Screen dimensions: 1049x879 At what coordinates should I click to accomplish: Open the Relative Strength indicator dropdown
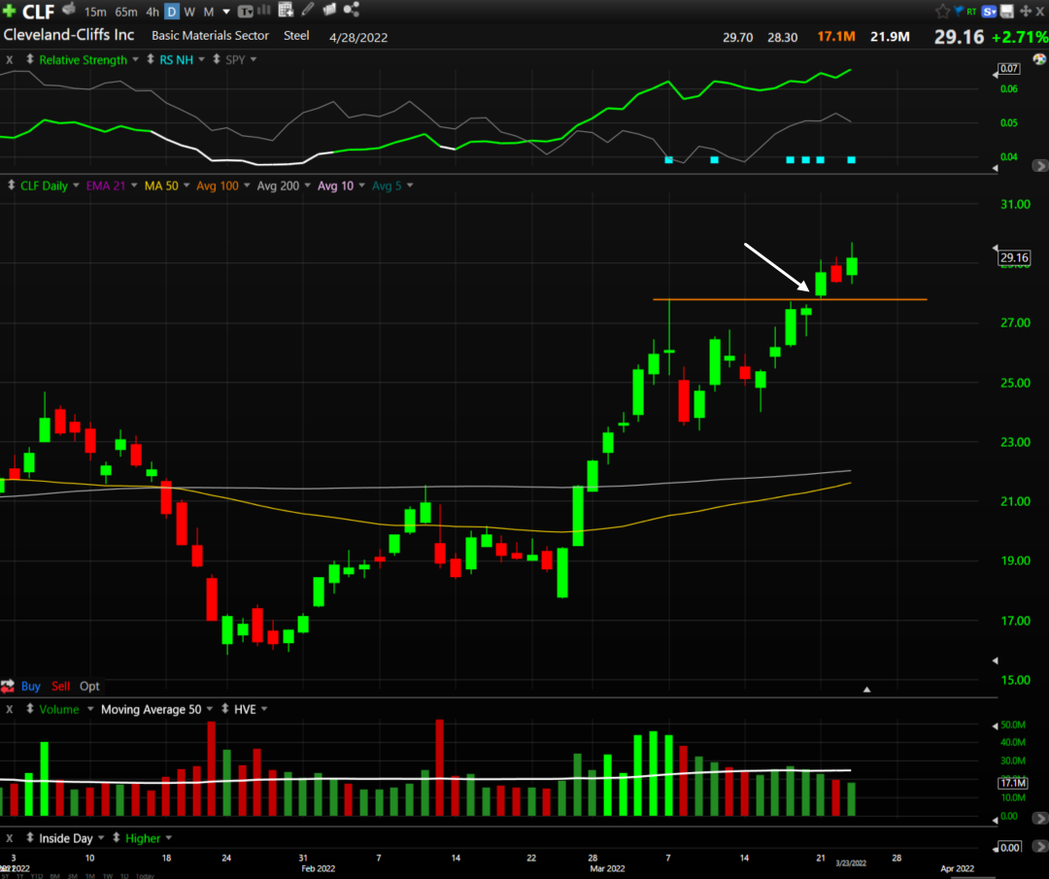coord(135,59)
